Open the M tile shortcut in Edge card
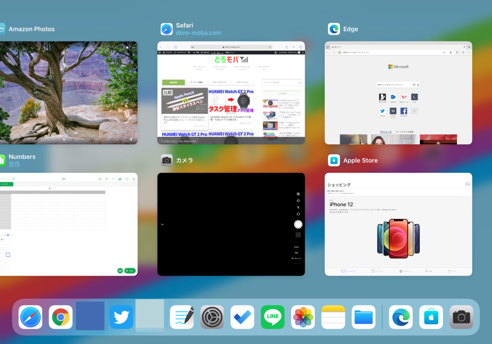The width and height of the screenshot is (492, 344). coord(393,111)
